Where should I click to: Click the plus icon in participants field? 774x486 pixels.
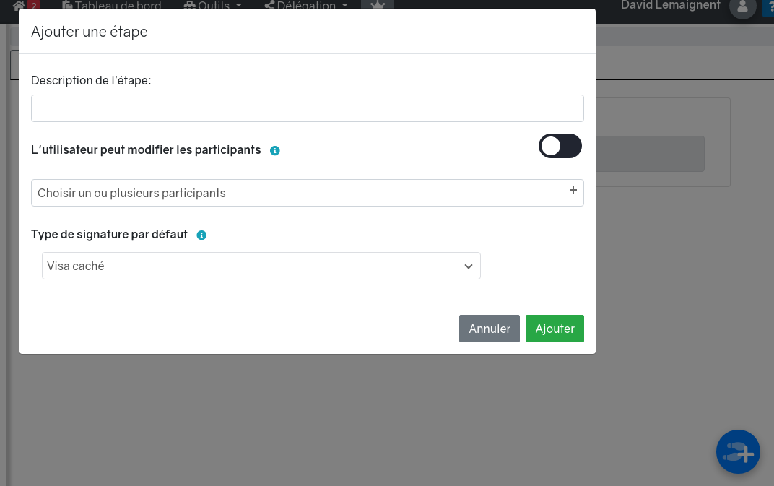573,190
